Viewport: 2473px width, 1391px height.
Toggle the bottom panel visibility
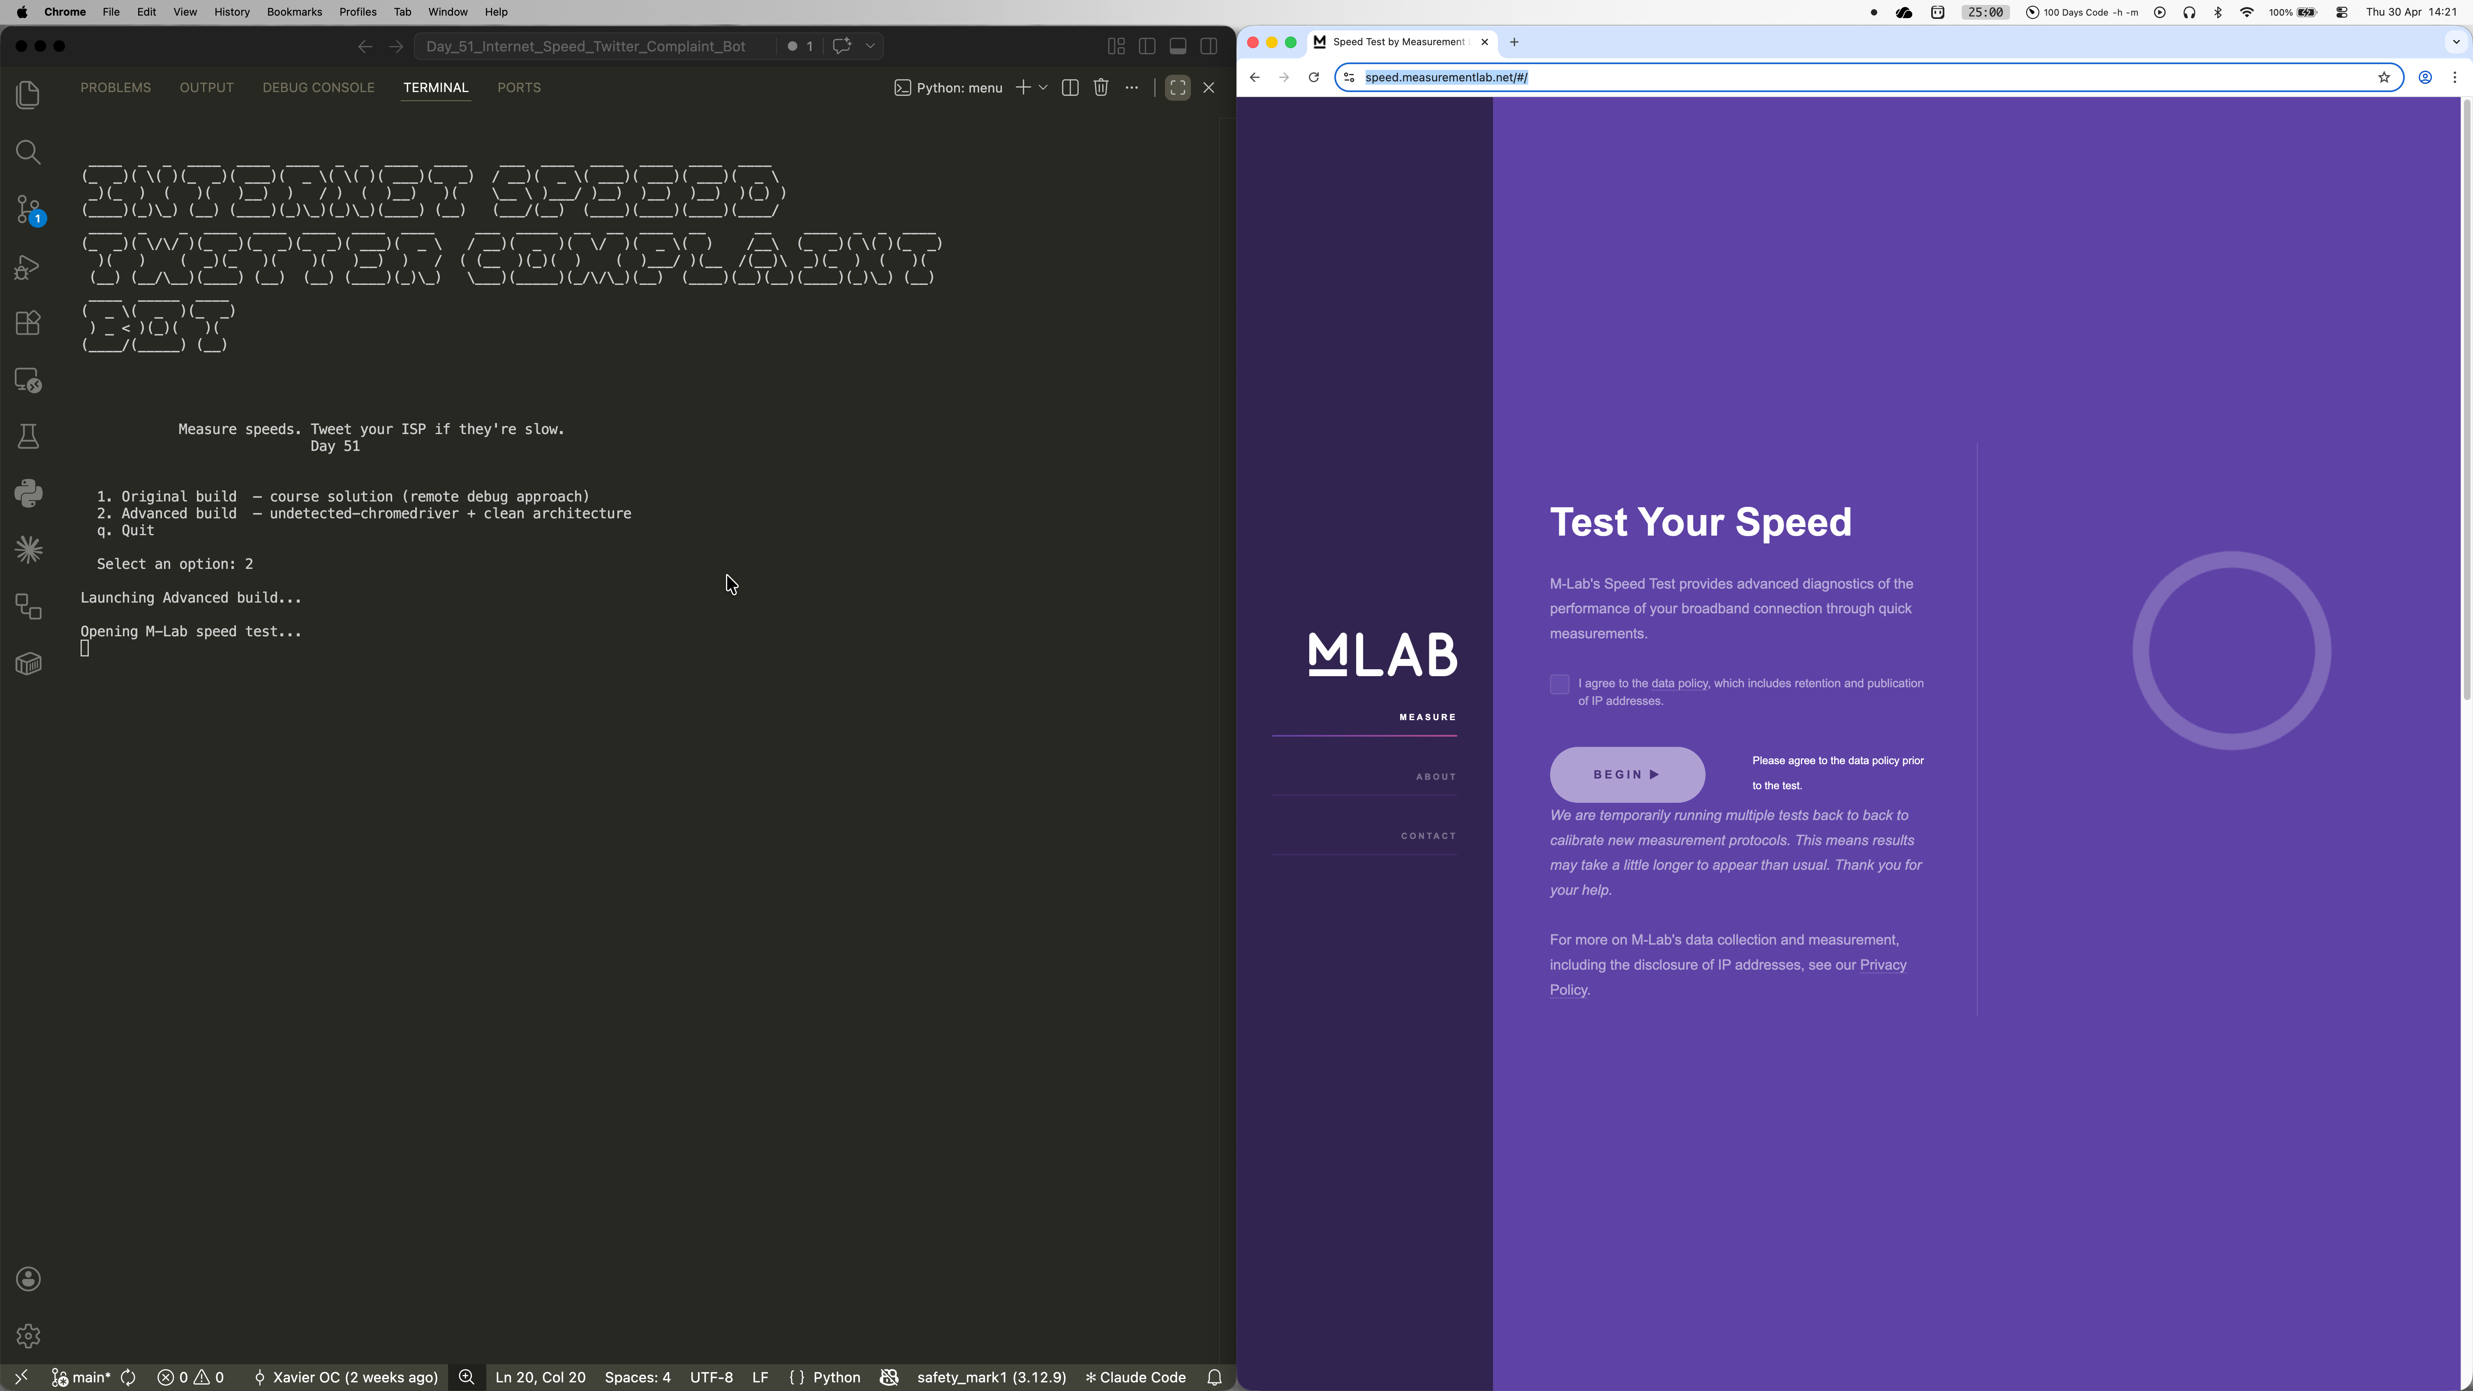(x=1178, y=46)
